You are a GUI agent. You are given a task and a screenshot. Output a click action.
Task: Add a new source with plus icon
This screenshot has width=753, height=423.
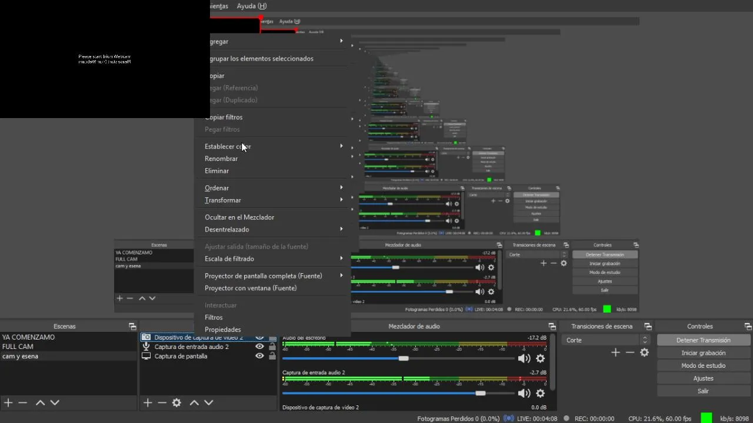click(148, 402)
